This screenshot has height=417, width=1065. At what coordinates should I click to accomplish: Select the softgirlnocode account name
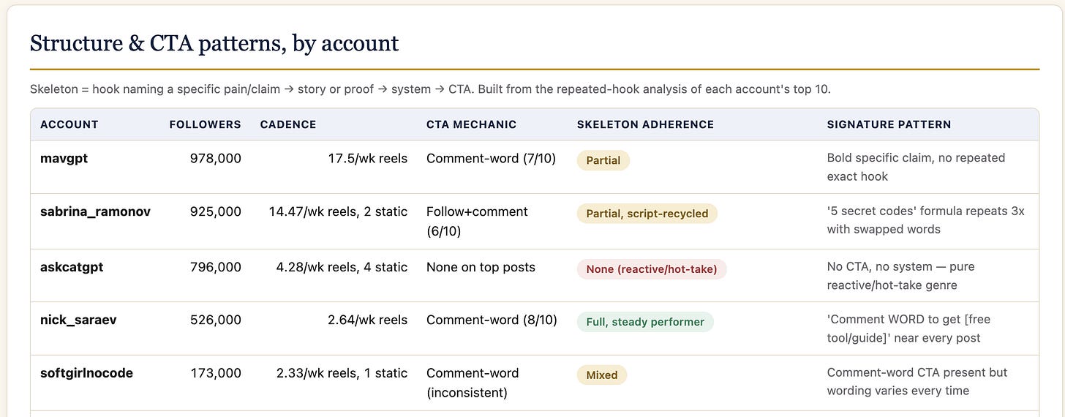tap(86, 373)
